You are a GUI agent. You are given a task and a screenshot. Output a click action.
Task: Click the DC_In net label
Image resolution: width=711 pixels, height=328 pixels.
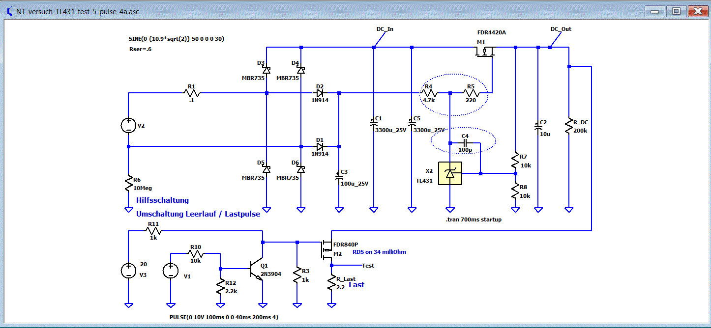click(x=385, y=29)
